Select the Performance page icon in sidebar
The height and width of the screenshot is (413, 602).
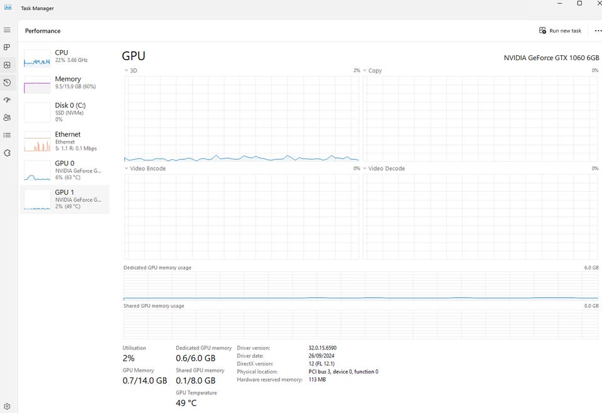click(7, 65)
